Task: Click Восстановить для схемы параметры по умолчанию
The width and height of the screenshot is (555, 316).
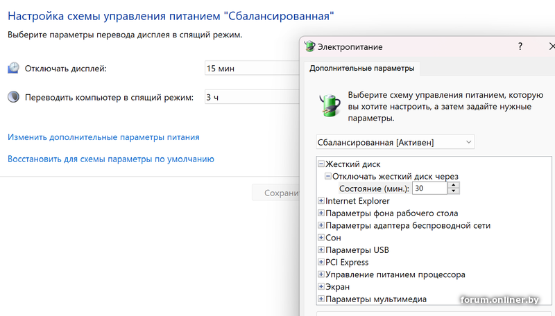Action: point(110,159)
